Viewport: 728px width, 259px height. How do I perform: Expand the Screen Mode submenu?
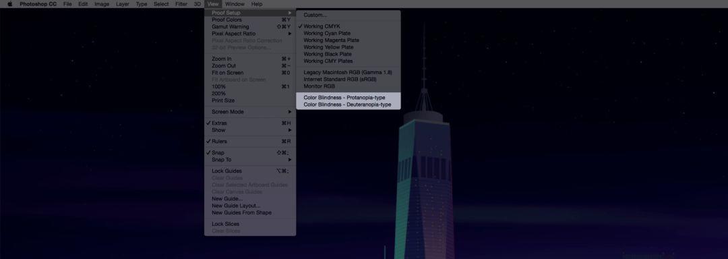(x=250, y=112)
